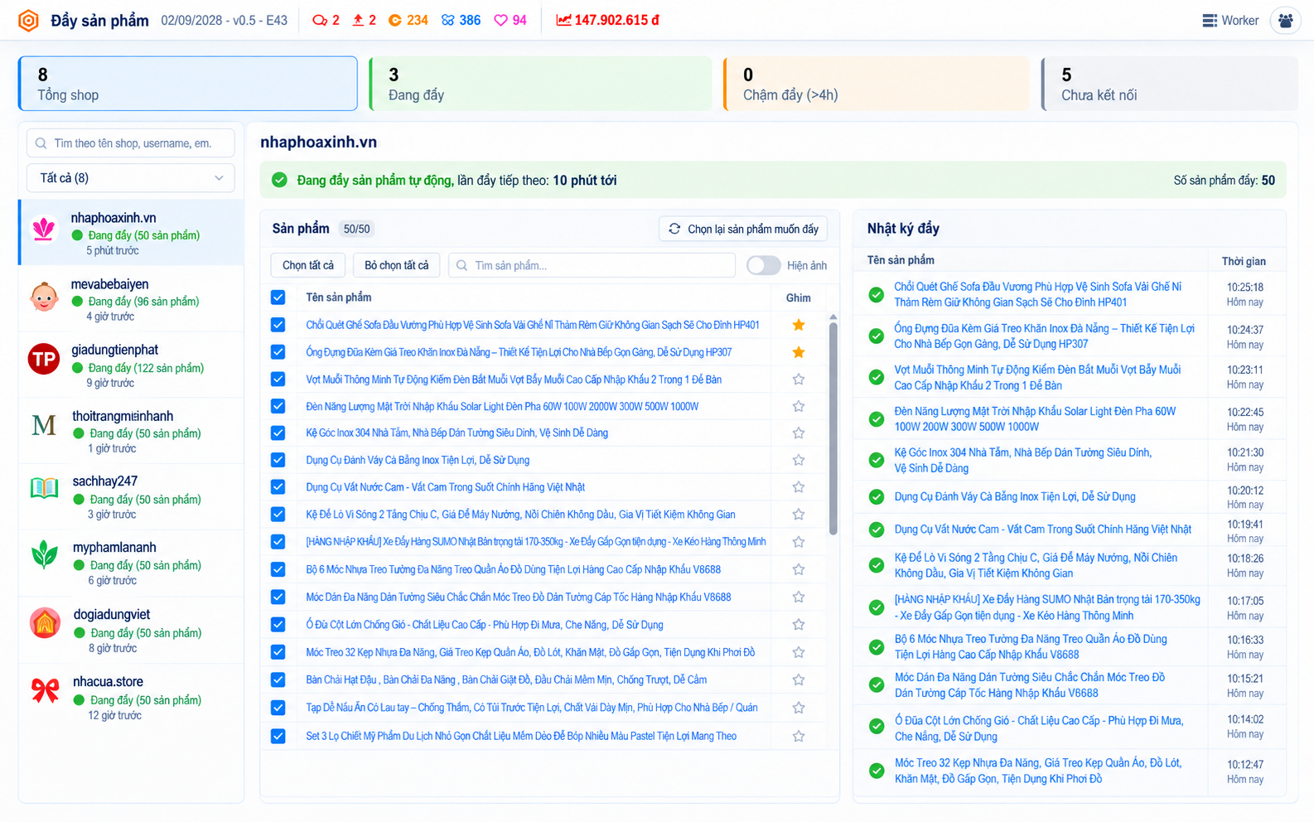
Task: Select the Chưa kết nối card
Action: (1169, 84)
